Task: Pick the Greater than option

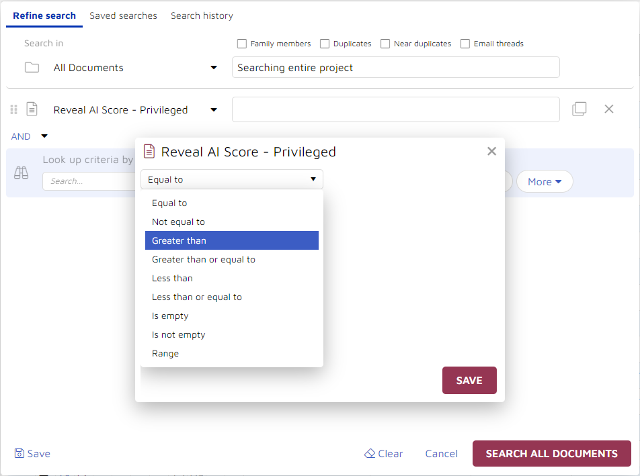Action: (232, 240)
